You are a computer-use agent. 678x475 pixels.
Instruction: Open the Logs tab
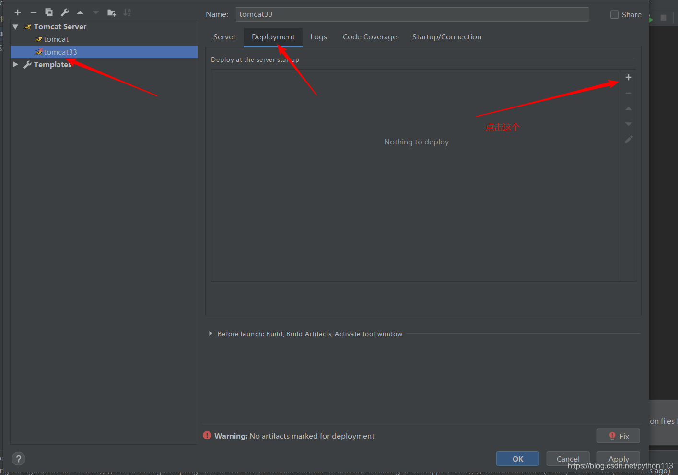318,37
